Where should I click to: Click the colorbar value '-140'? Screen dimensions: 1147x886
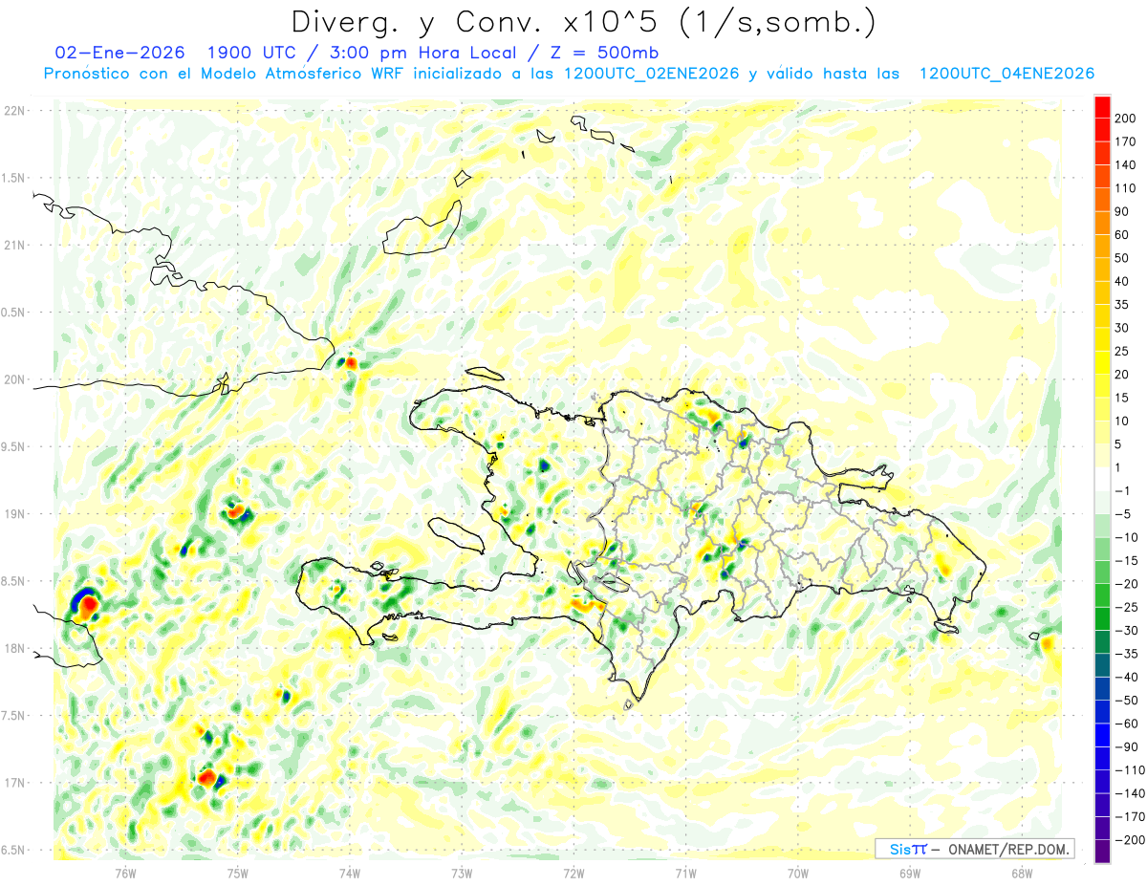[x=1129, y=794]
